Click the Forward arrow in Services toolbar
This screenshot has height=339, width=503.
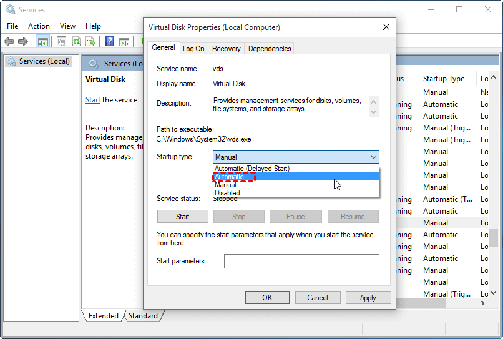click(x=23, y=41)
